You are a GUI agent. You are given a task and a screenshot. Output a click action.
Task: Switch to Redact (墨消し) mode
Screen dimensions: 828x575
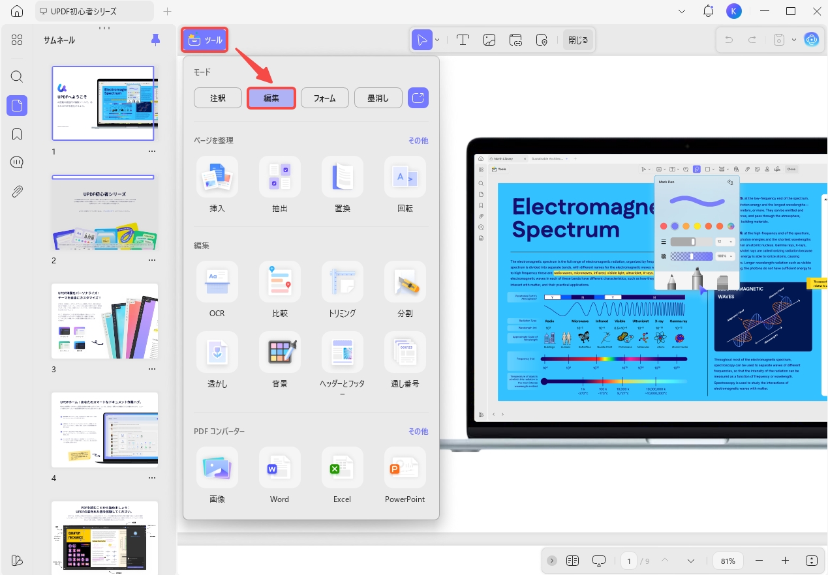point(378,98)
